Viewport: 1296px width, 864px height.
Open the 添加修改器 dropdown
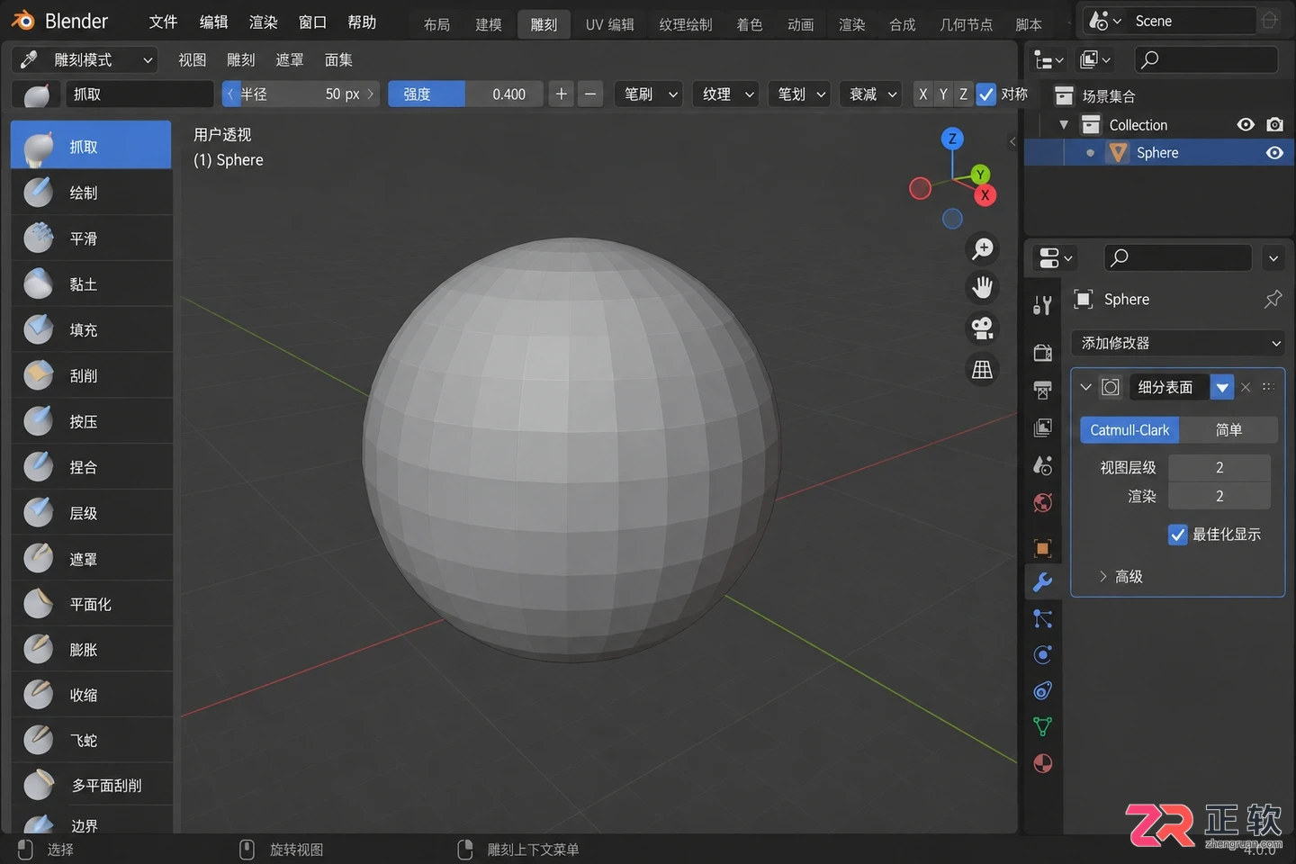coord(1178,343)
